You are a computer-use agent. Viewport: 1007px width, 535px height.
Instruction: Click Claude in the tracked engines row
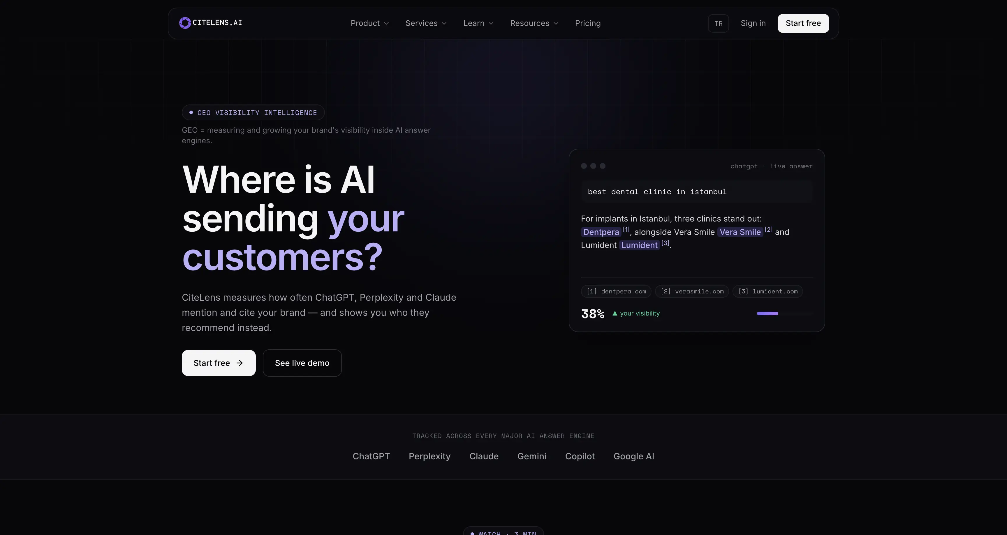484,456
